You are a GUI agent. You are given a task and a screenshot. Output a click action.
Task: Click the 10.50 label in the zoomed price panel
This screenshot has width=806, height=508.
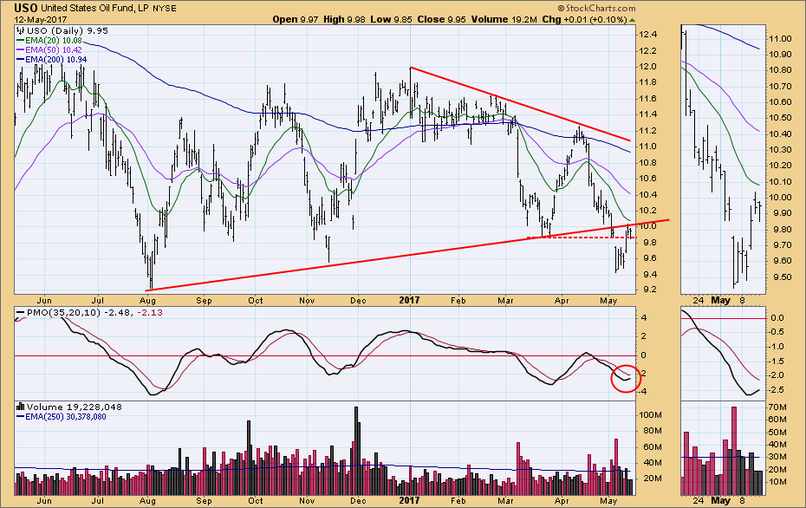point(780,118)
